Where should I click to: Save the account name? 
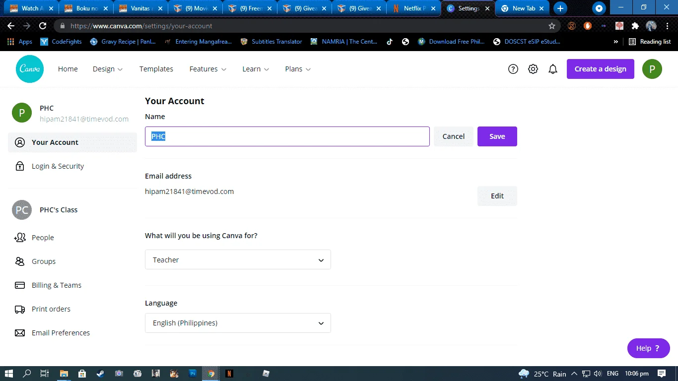pyautogui.click(x=497, y=136)
